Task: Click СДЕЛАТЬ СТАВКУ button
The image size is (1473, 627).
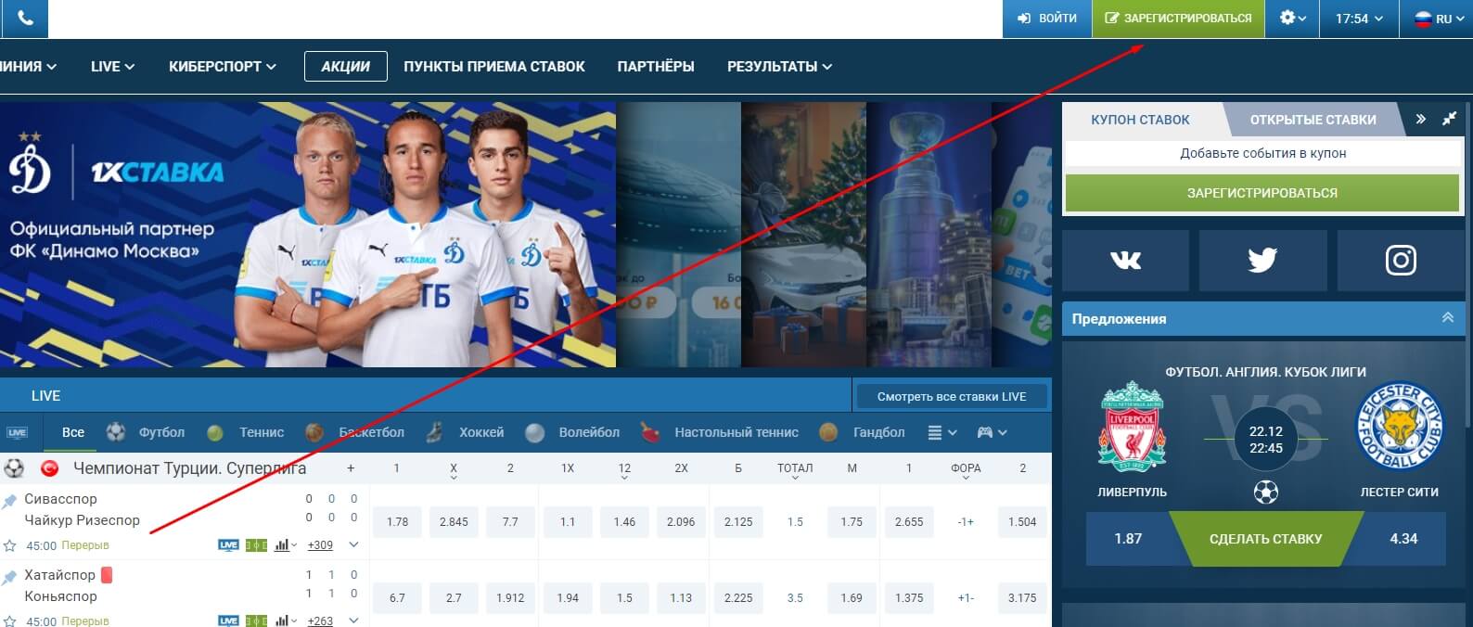Action: click(1265, 539)
